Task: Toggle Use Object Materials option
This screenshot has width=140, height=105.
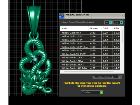Action: tap(107, 77)
